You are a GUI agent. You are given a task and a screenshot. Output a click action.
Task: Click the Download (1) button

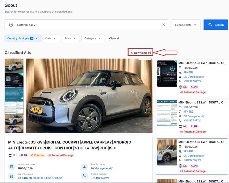click(140, 53)
